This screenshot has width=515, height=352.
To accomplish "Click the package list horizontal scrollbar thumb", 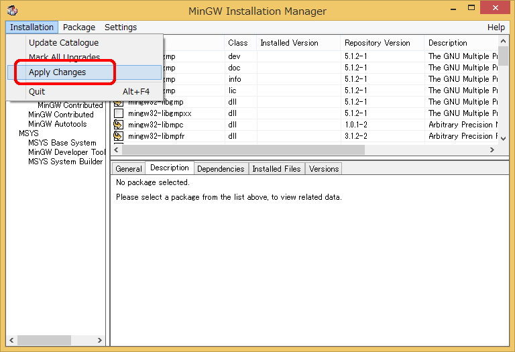I will [243, 150].
